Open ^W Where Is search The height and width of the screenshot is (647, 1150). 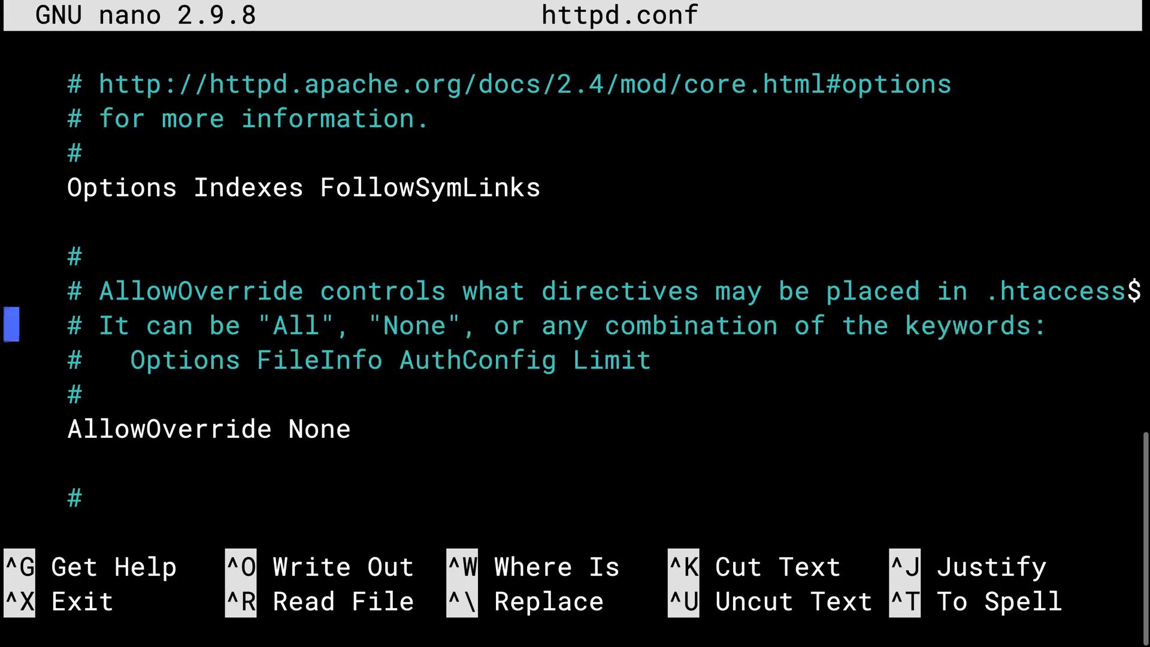533,567
